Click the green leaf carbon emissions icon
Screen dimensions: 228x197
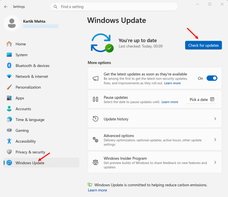90,185
